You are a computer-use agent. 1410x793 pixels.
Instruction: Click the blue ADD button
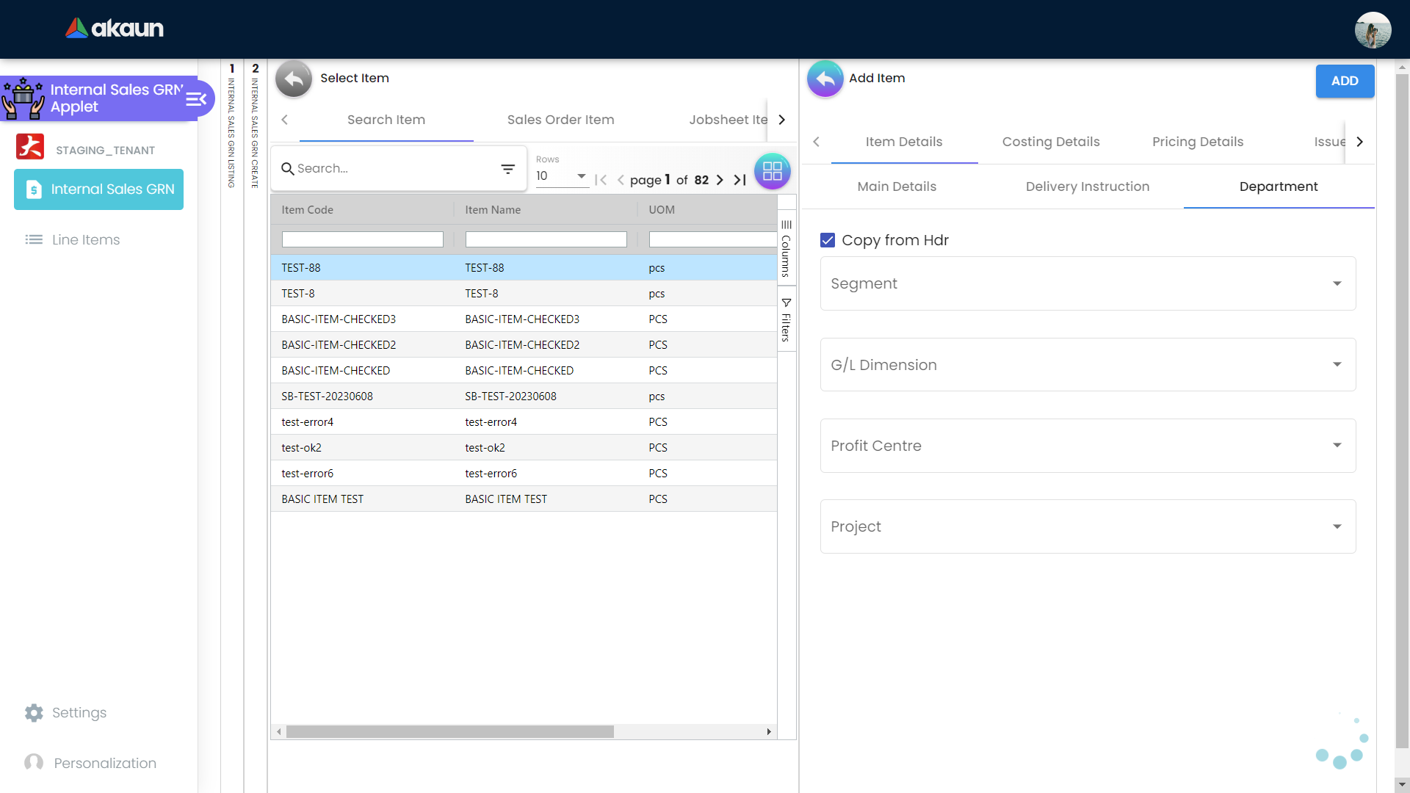point(1344,81)
